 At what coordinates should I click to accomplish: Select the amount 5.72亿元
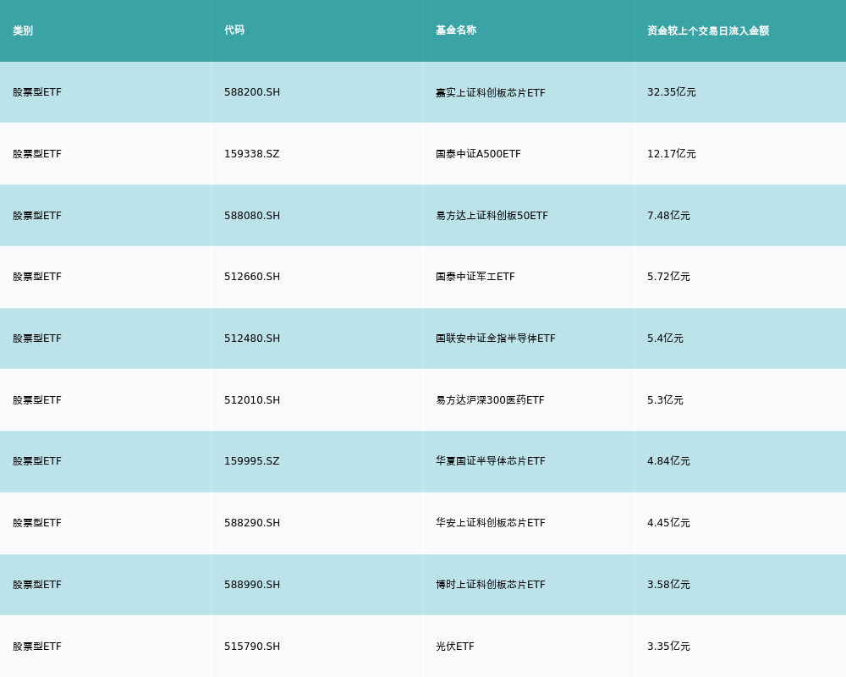point(668,277)
